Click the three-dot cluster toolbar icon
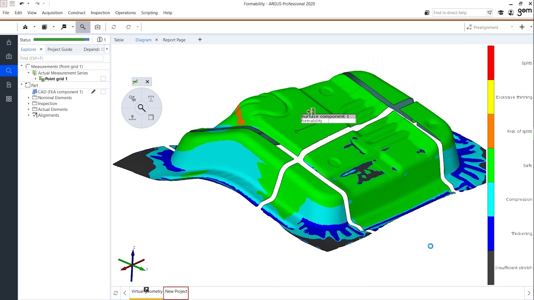534x300 pixels. coord(25,27)
